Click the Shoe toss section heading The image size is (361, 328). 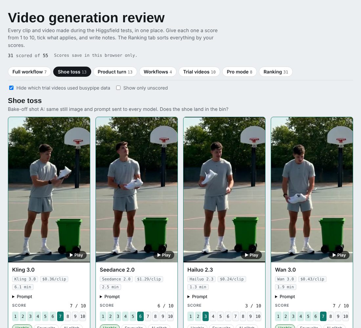tap(25, 101)
